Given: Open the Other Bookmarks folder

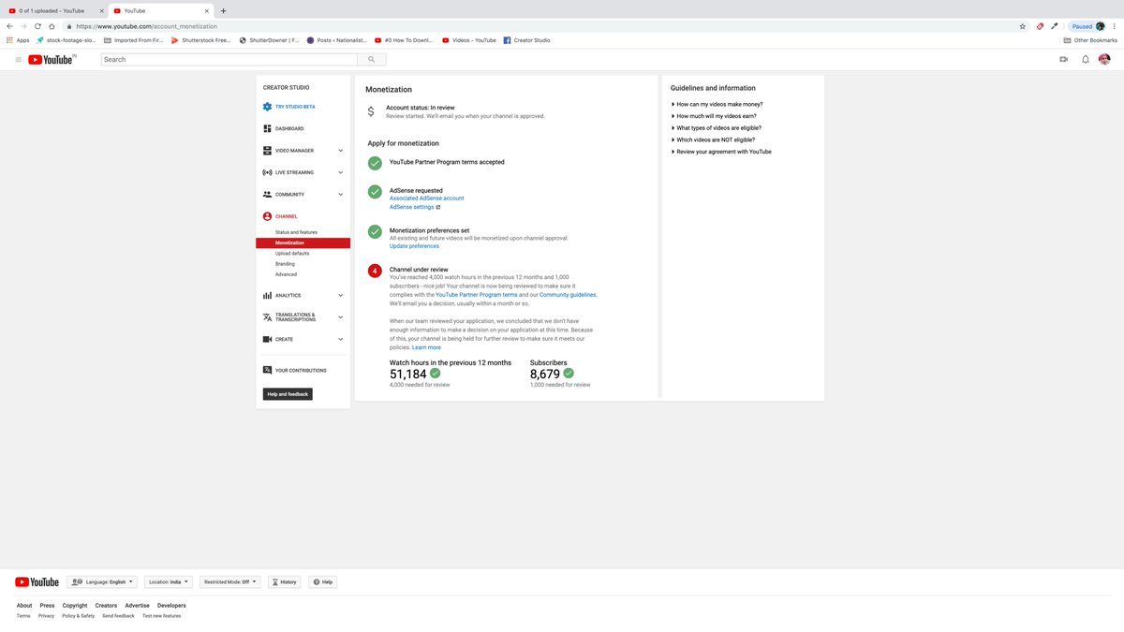Looking at the screenshot, I should coord(1091,40).
